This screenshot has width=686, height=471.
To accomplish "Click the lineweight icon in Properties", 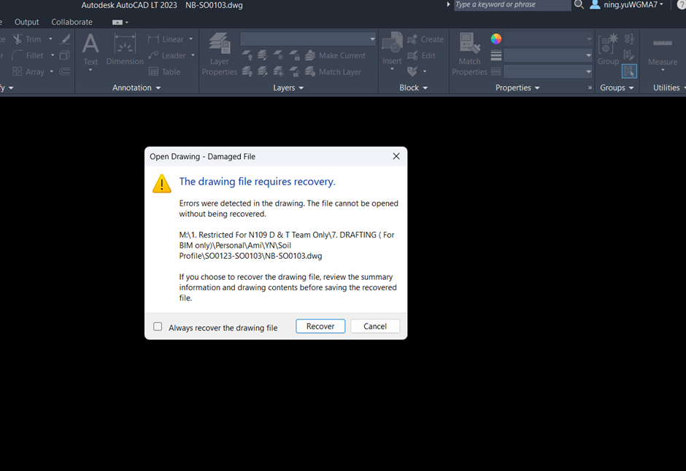I will [x=496, y=55].
